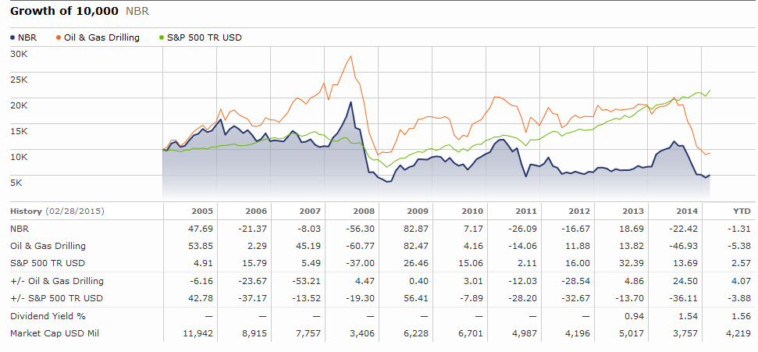Toggle the NBR series legend label
The width and height of the screenshot is (758, 352).
[27, 37]
